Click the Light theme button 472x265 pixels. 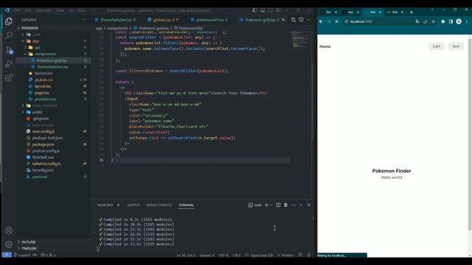[x=436, y=46]
